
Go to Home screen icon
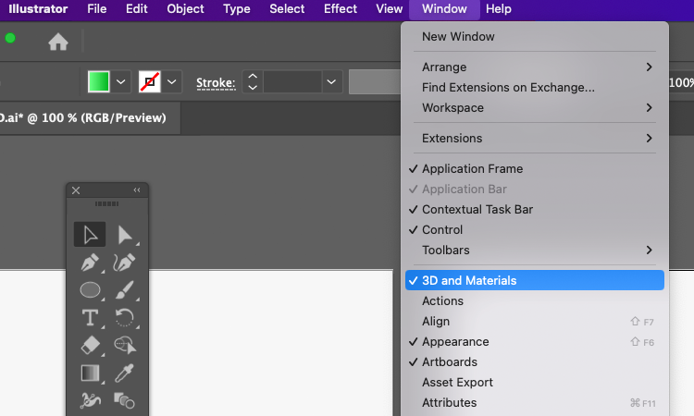pos(58,42)
